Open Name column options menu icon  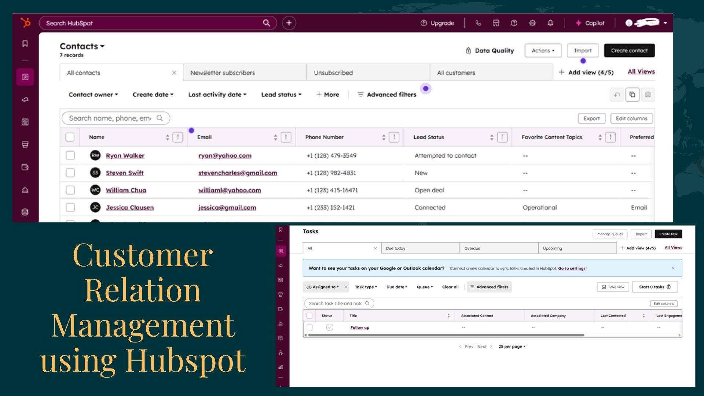pos(178,137)
